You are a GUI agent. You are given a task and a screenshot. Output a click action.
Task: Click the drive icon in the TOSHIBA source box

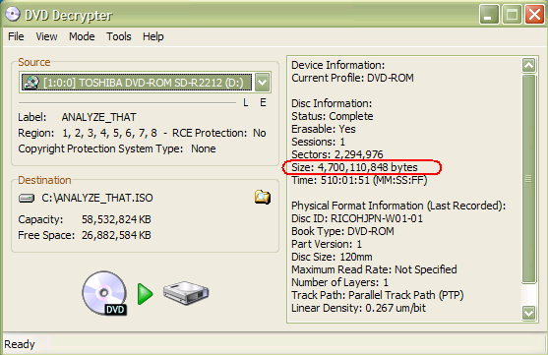pyautogui.click(x=31, y=83)
